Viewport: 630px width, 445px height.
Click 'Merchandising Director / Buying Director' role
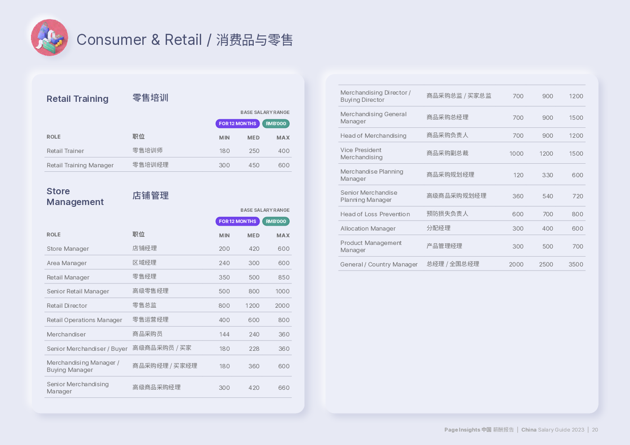tap(375, 96)
